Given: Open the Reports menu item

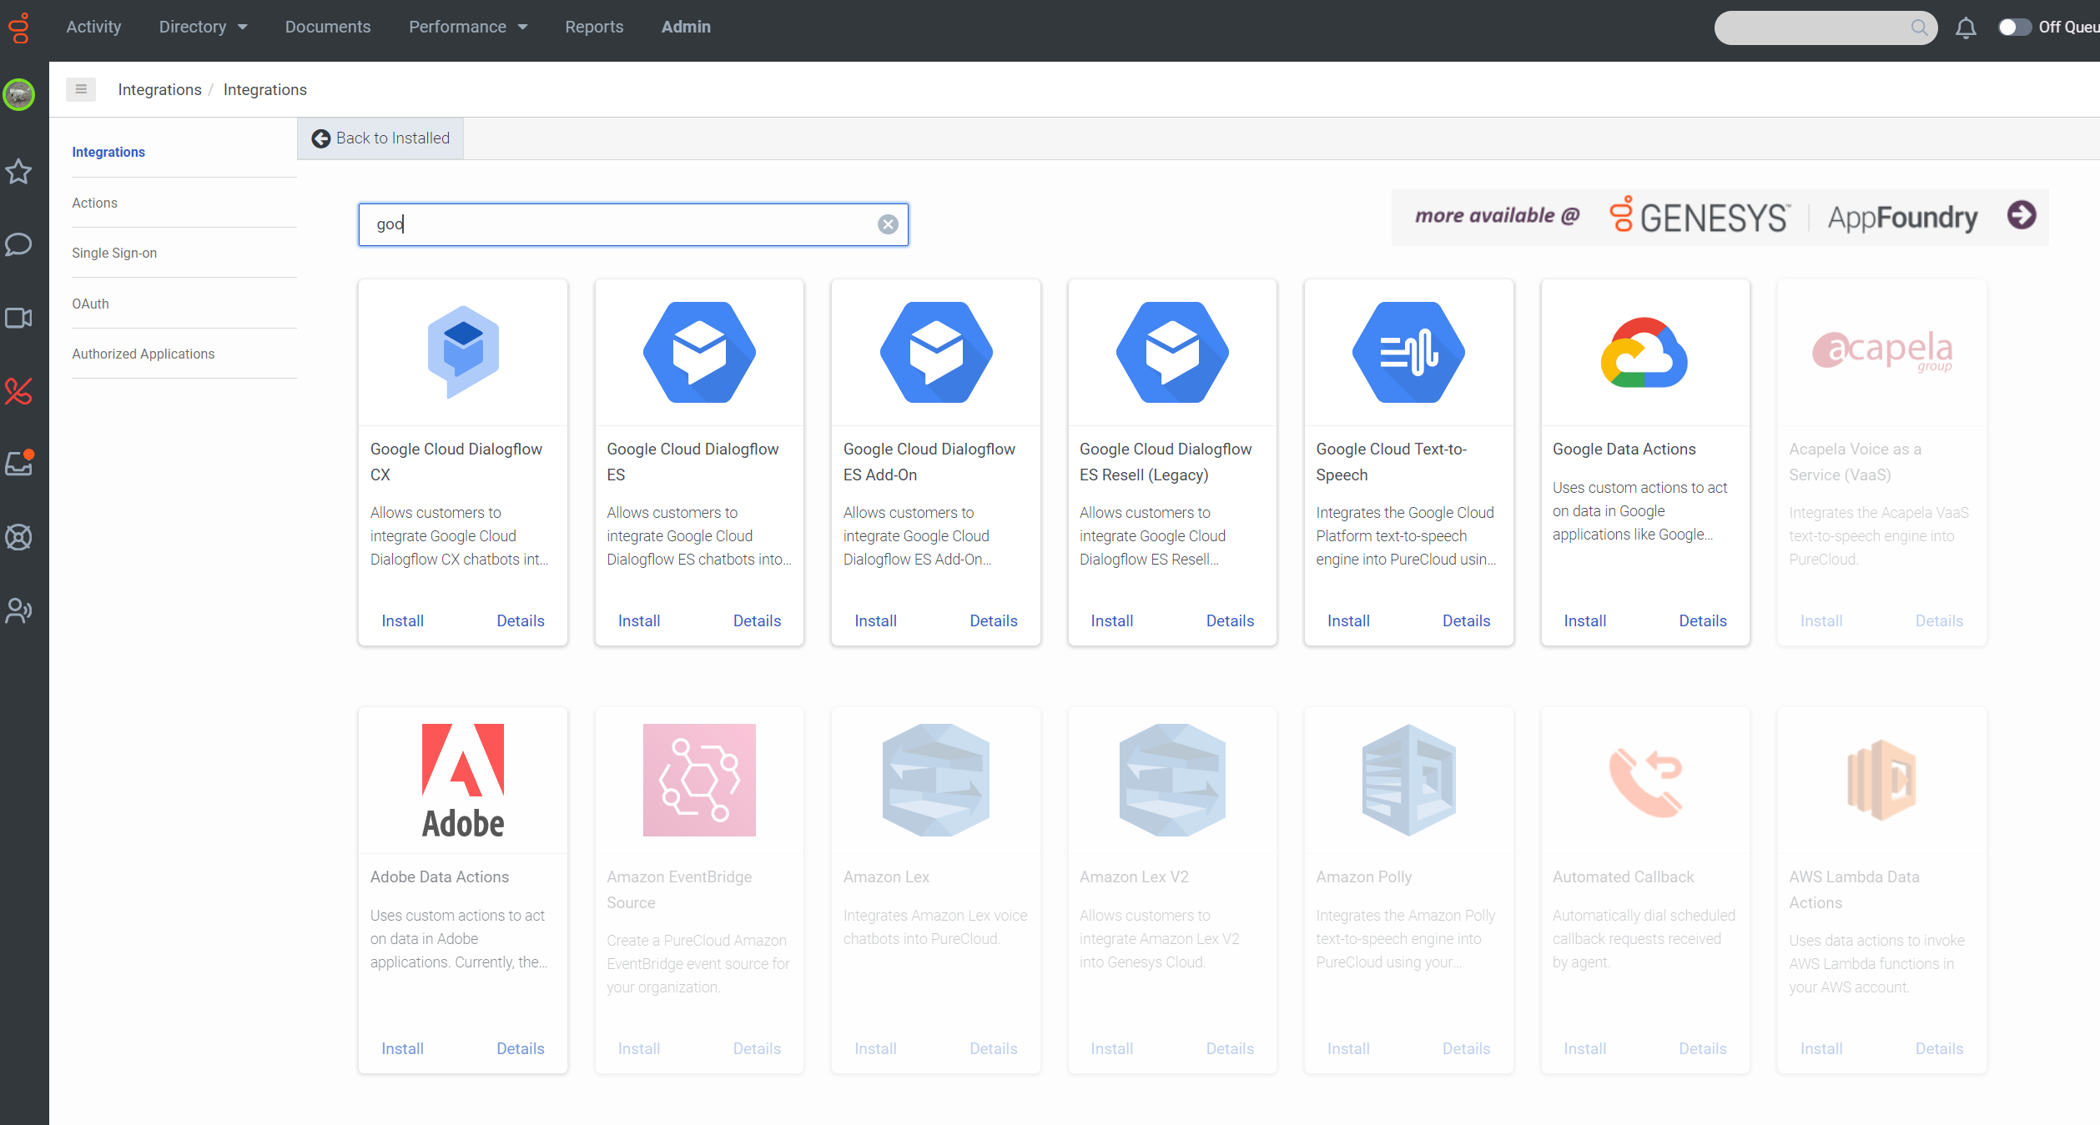Looking at the screenshot, I should pyautogui.click(x=594, y=27).
